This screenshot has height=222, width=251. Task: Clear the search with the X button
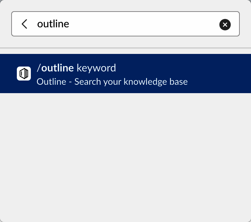click(225, 24)
